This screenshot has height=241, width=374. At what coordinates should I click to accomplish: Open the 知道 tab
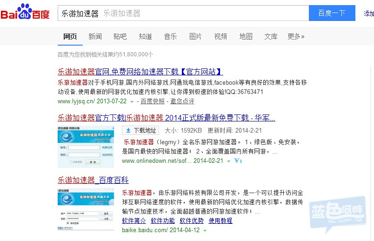[x=145, y=36]
